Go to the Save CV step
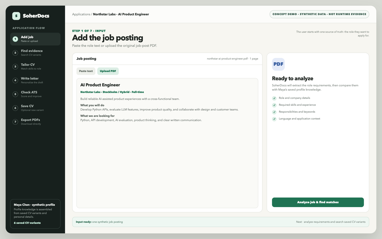Image resolution: width=382 pixels, height=239 pixels. pyautogui.click(x=35, y=108)
